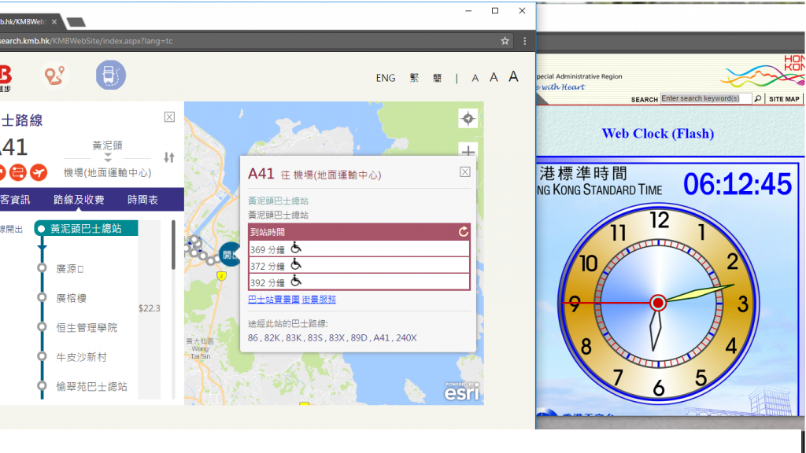Open a new browser tab
This screenshot has height=453, width=806.
coord(76,22)
